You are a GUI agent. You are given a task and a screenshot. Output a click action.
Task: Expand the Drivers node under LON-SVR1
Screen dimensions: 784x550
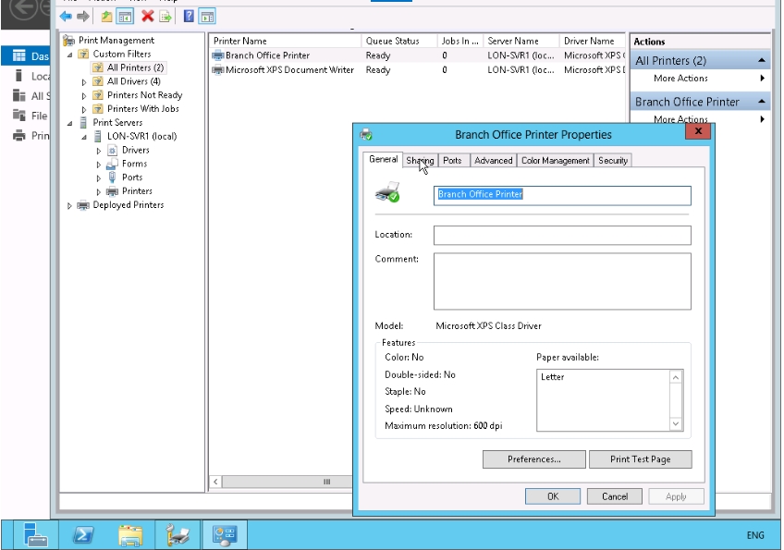tap(99, 150)
